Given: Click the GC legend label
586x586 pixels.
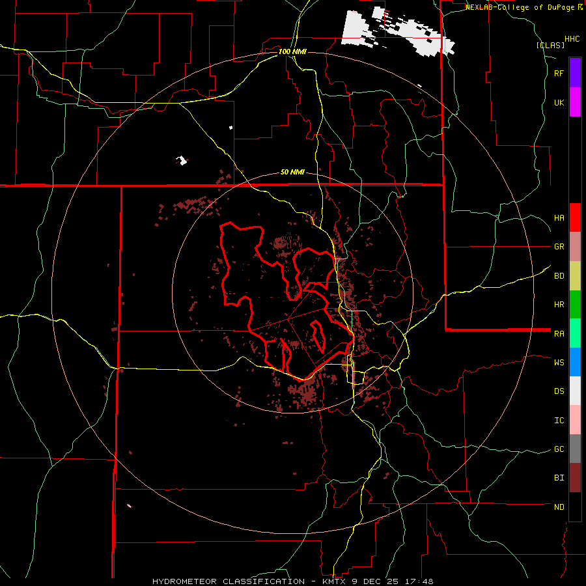Looking at the screenshot, I should (559, 449).
